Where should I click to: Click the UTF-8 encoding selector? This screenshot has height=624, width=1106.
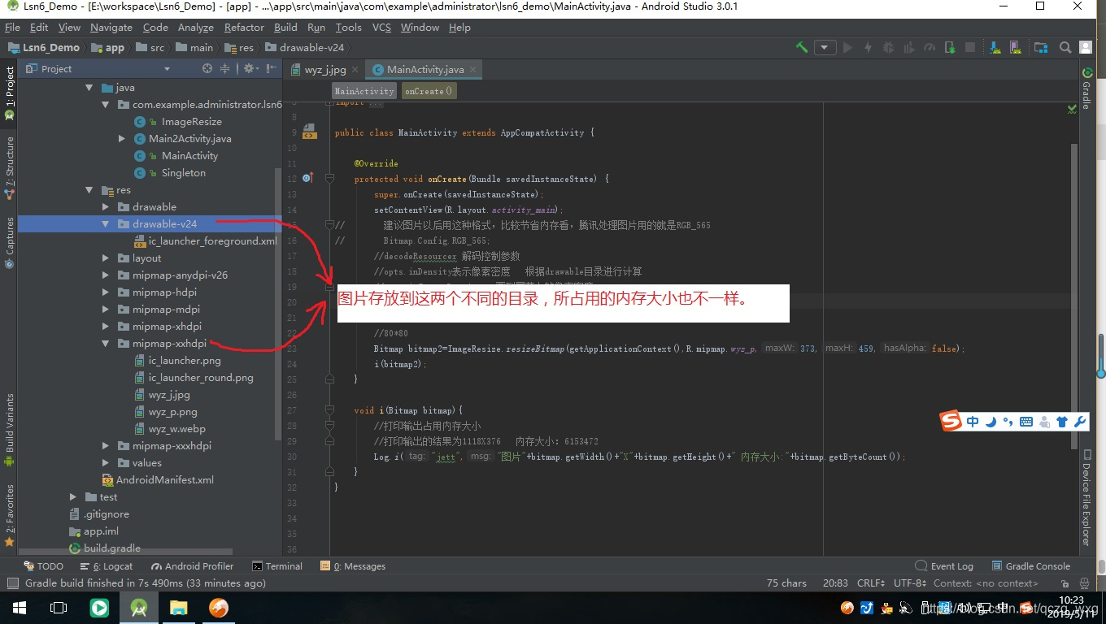[910, 583]
